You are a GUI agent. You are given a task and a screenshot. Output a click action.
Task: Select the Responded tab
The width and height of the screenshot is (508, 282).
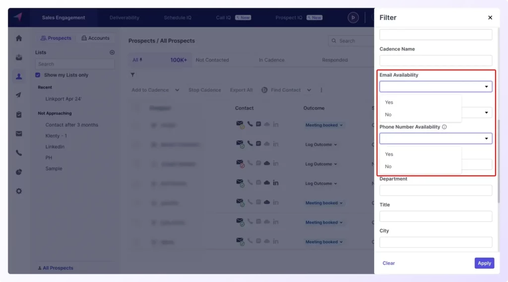[x=335, y=60]
